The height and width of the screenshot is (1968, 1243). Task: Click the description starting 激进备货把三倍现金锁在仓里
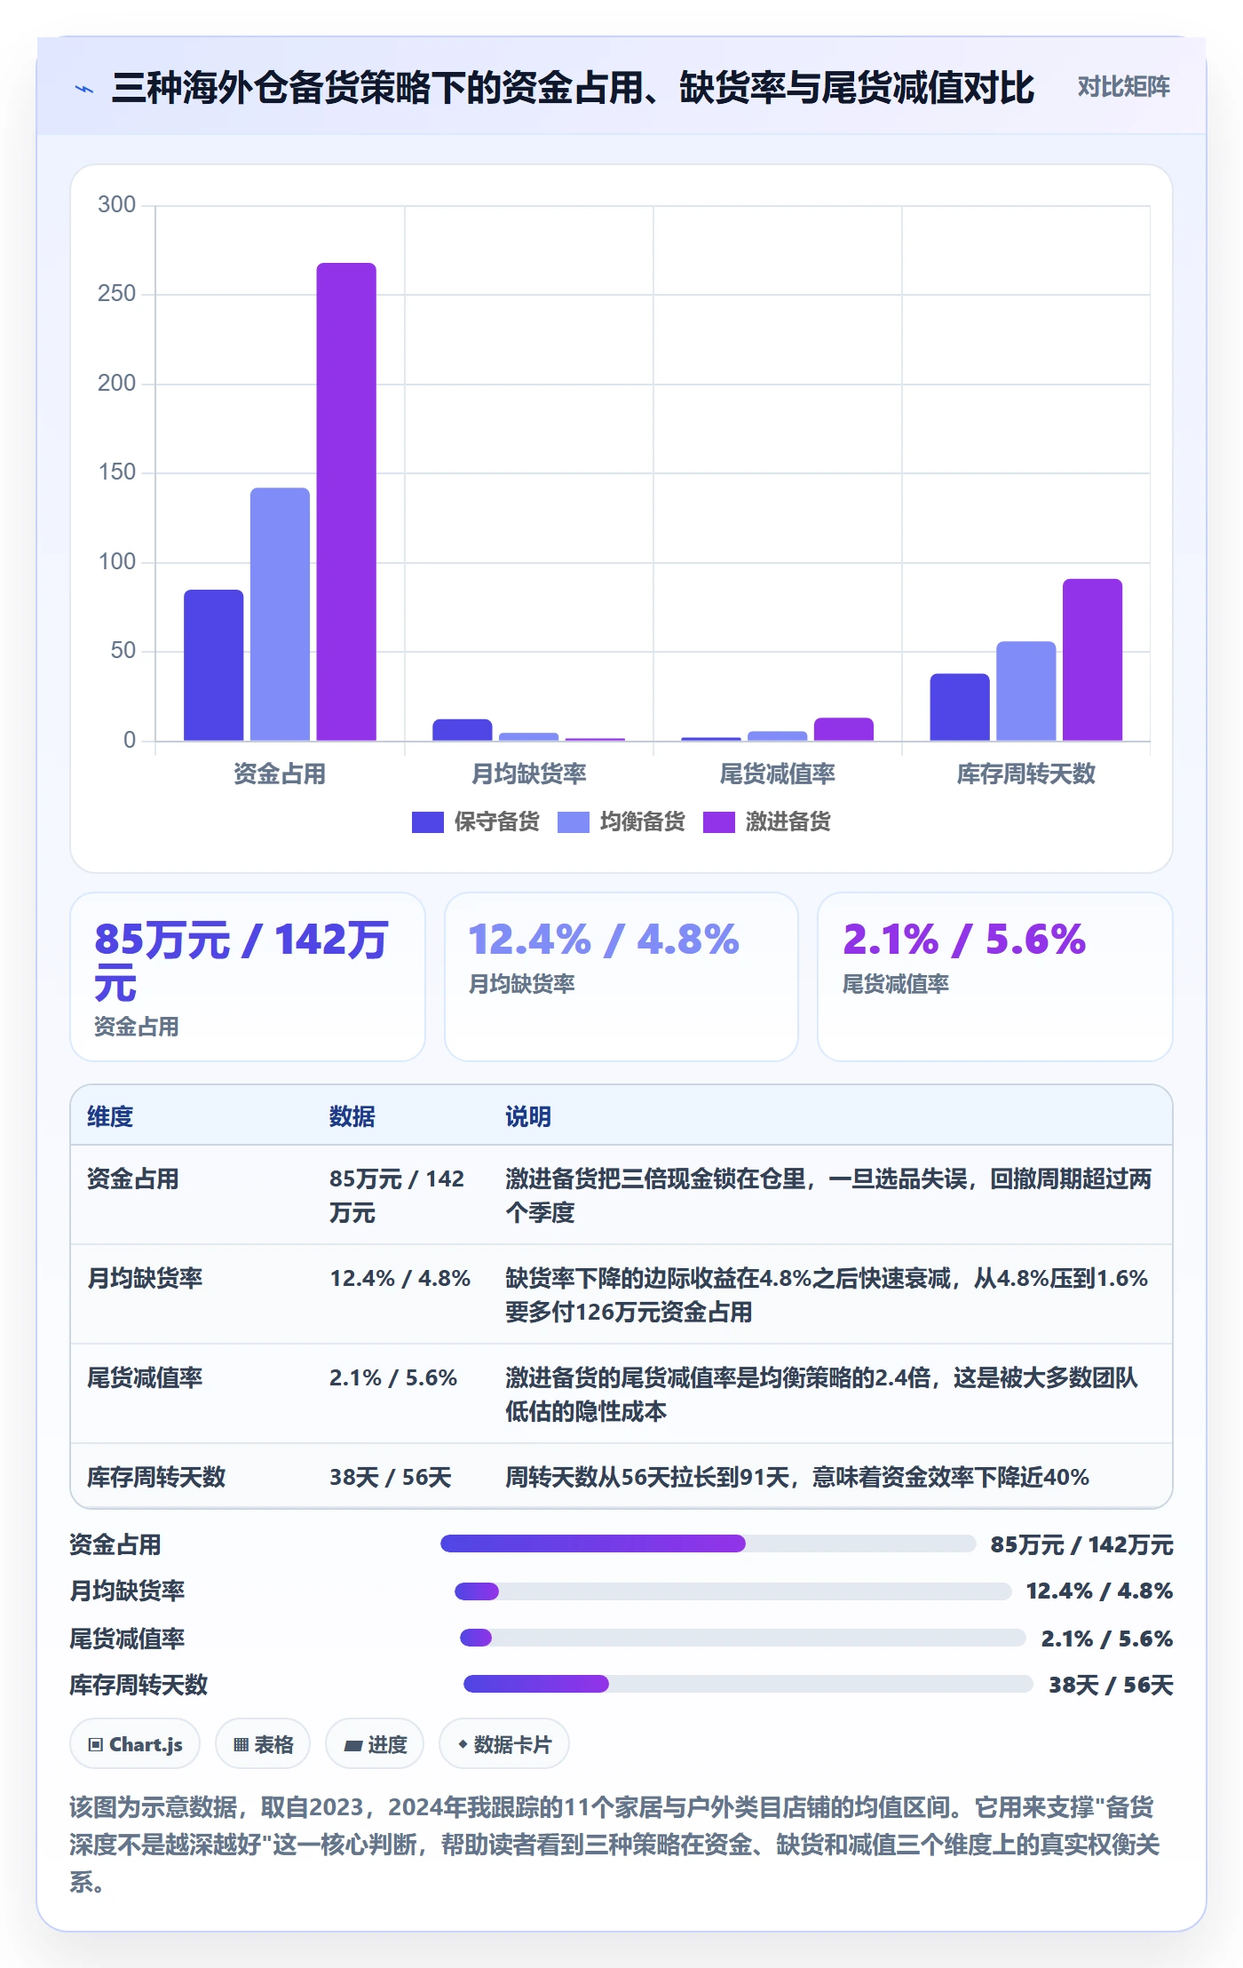[x=828, y=1195]
